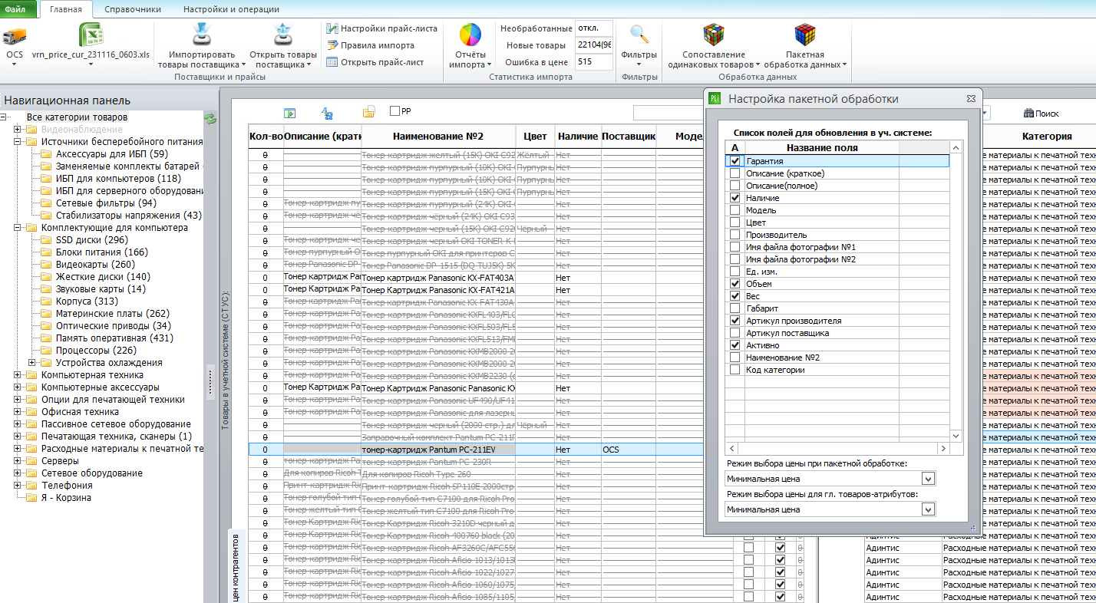Click the PLi icon in dialog title
The image size is (1096, 603).
(x=715, y=98)
